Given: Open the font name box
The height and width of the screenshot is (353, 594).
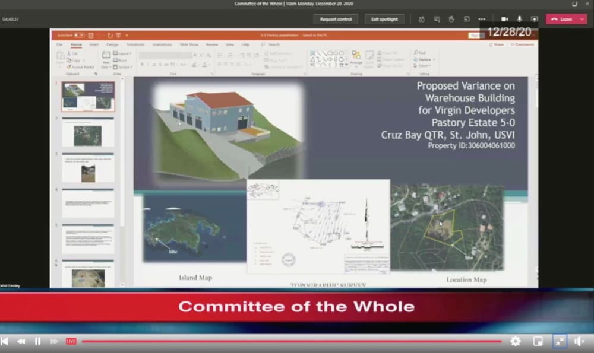Looking at the screenshot, I should click(x=165, y=56).
